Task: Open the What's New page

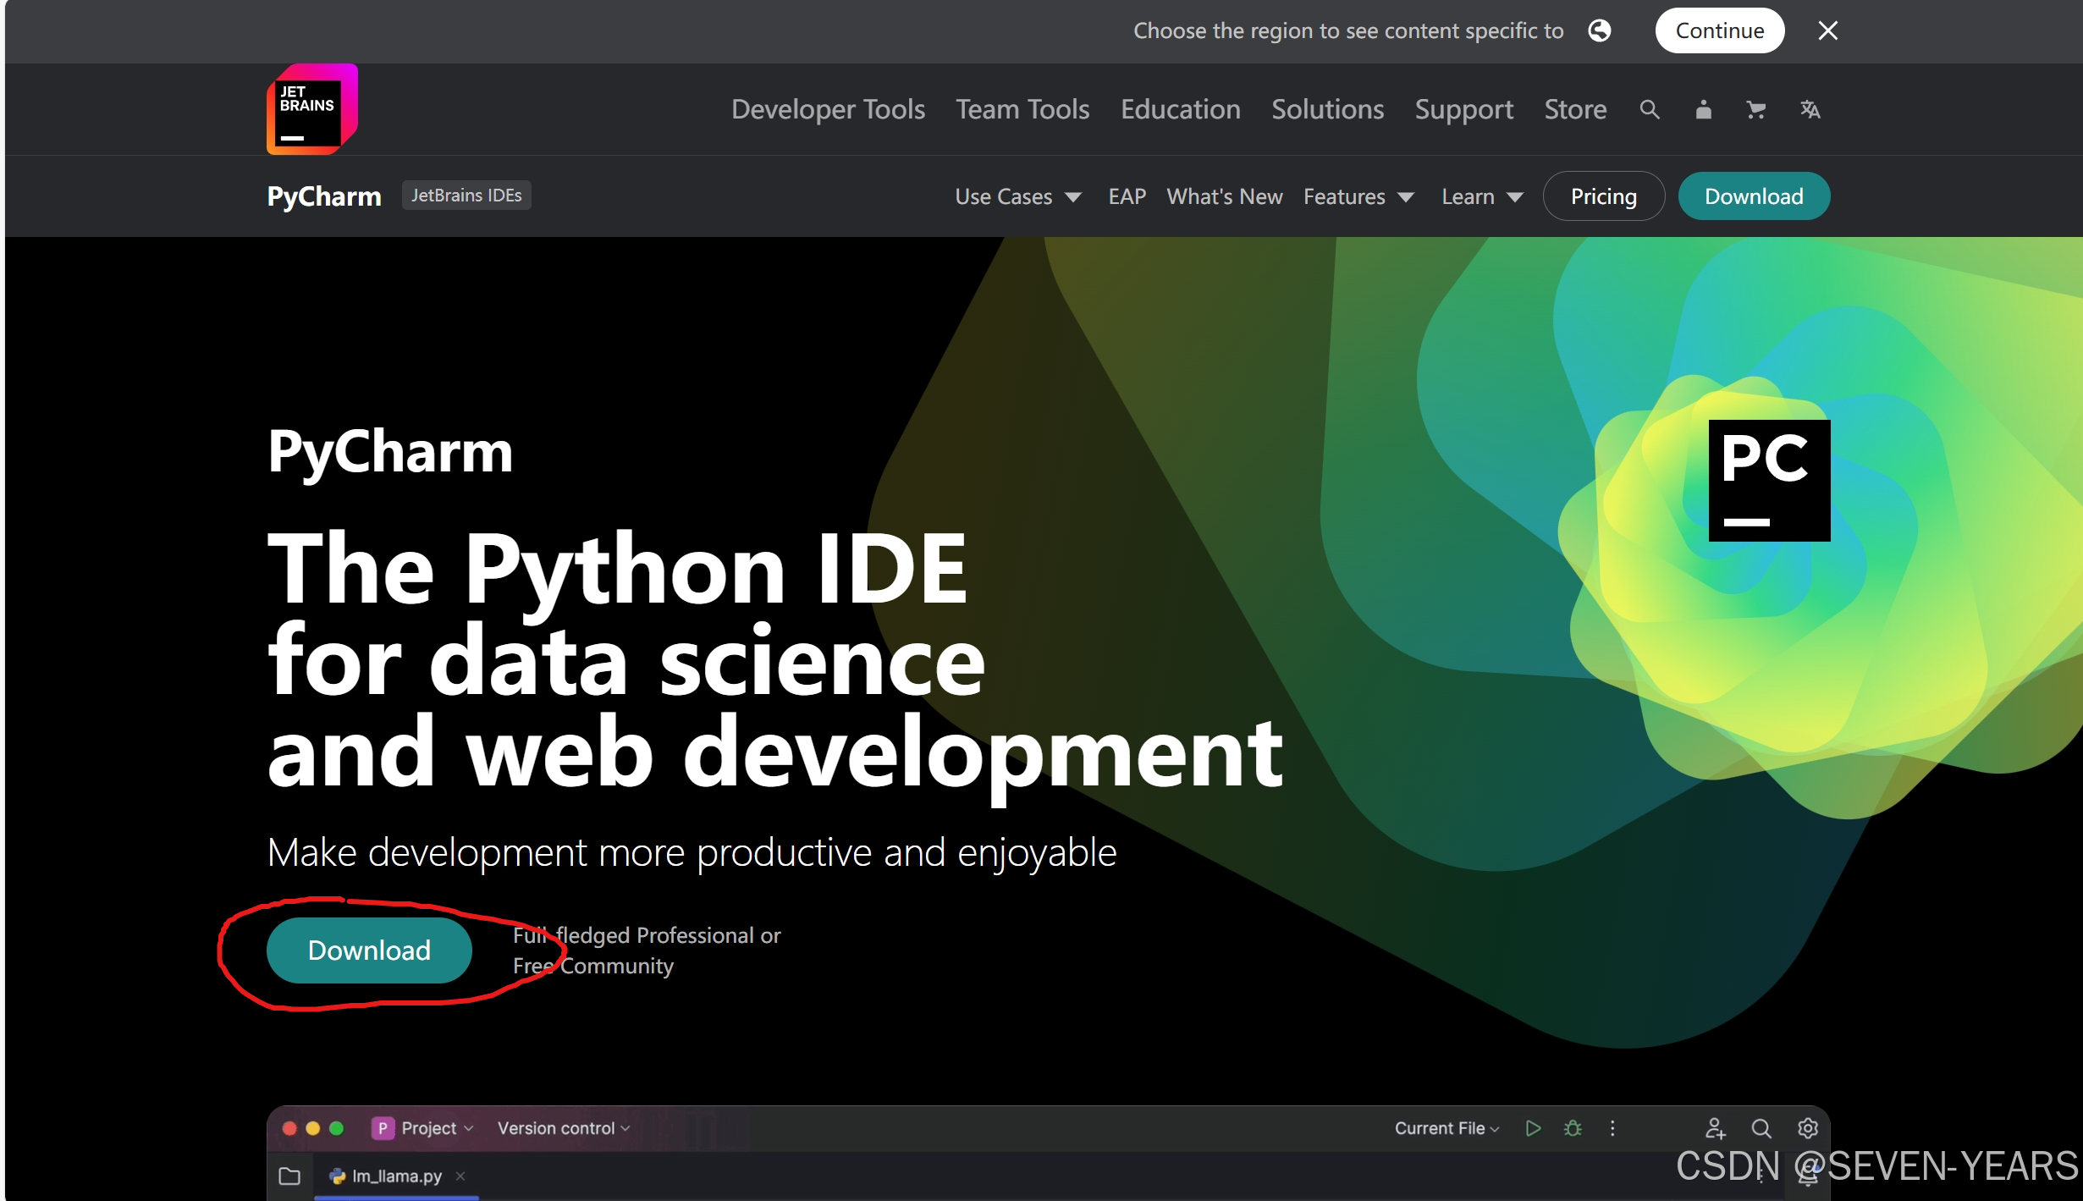Action: pos(1224,196)
